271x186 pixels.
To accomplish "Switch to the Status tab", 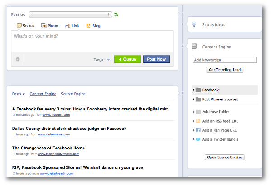I will coord(26,26).
